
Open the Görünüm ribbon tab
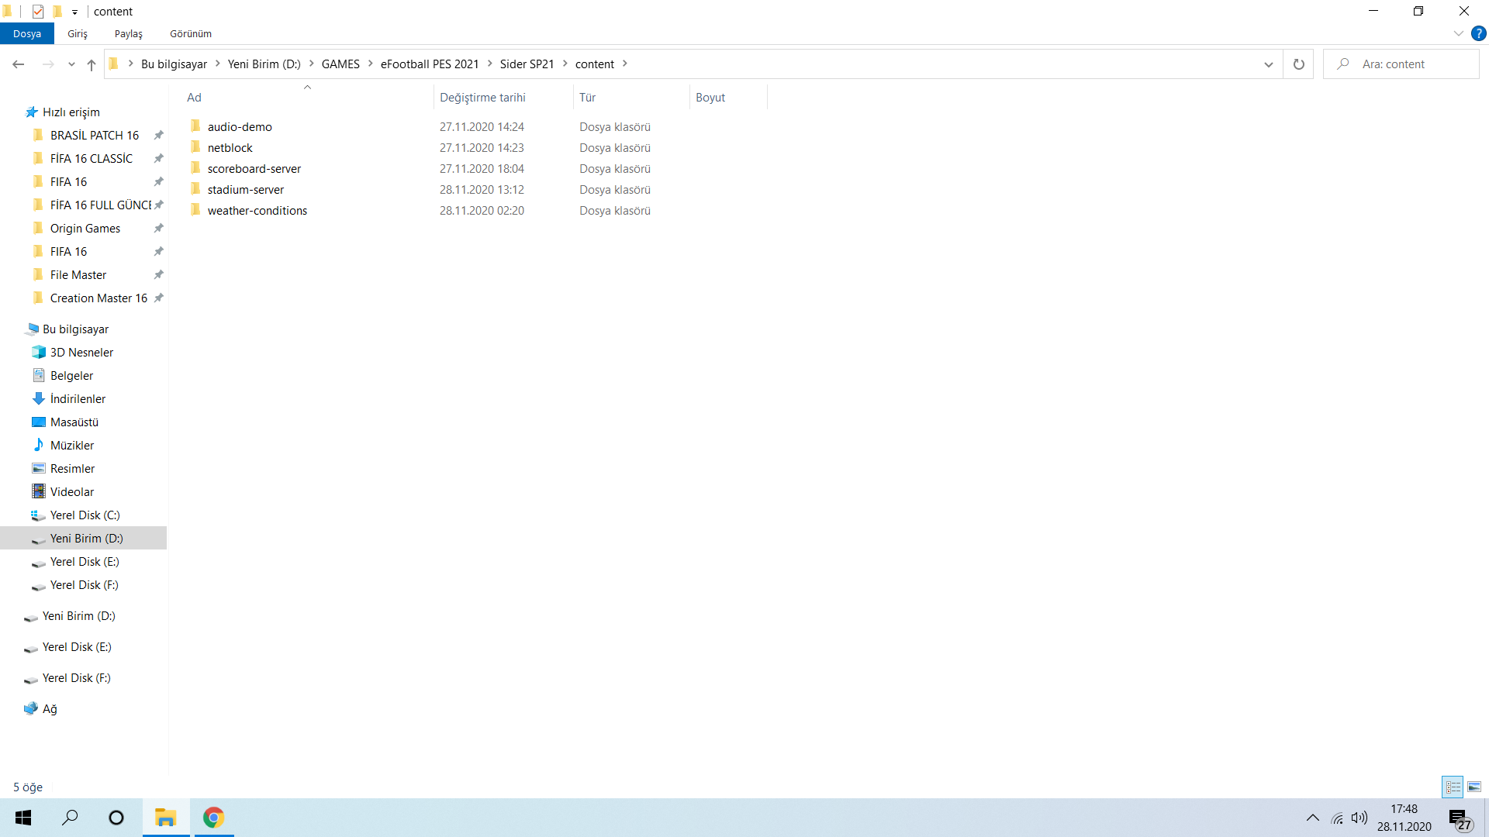coord(190,33)
